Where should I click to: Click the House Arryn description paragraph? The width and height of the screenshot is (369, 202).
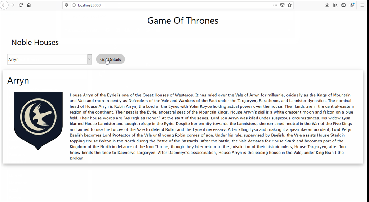coord(212,126)
